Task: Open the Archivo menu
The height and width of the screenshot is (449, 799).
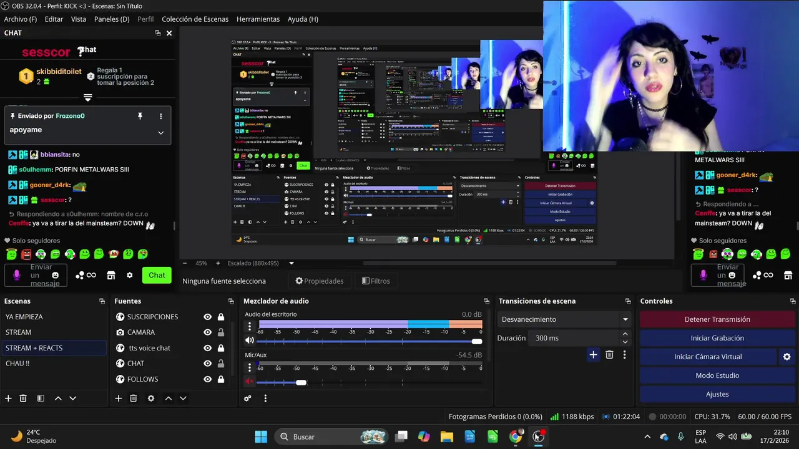Action: point(21,19)
